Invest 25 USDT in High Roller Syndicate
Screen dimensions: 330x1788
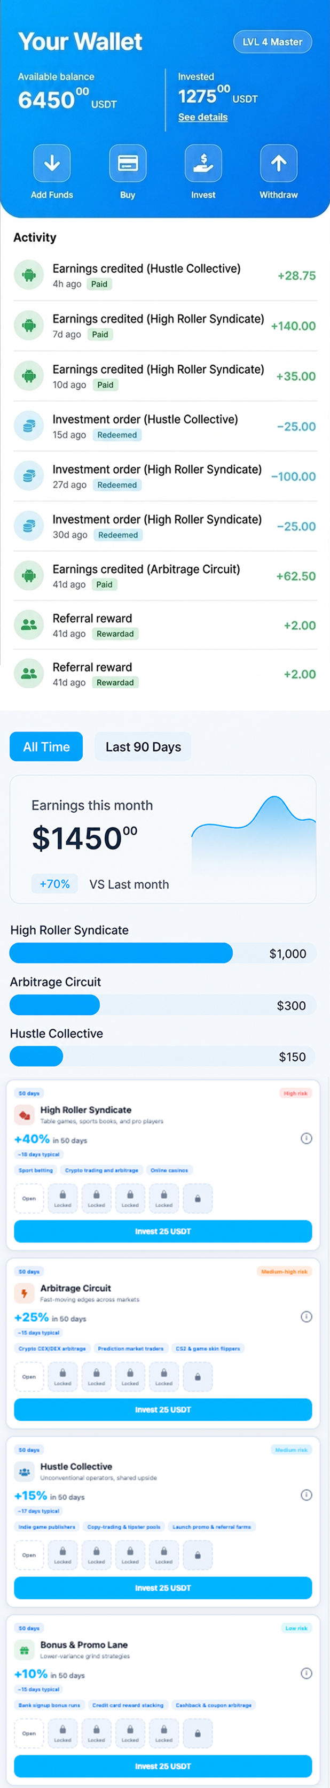(x=163, y=1231)
